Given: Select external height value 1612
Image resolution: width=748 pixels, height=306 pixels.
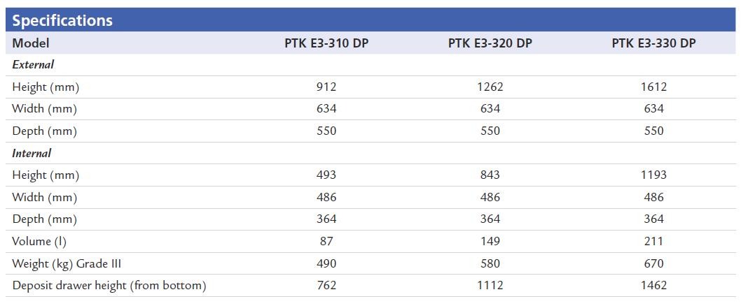Looking at the screenshot, I should pyautogui.click(x=653, y=87).
